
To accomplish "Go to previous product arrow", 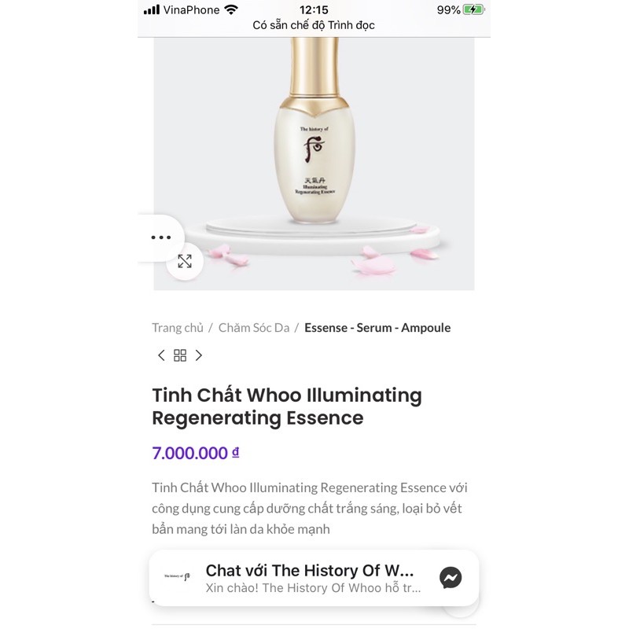I will [x=161, y=355].
